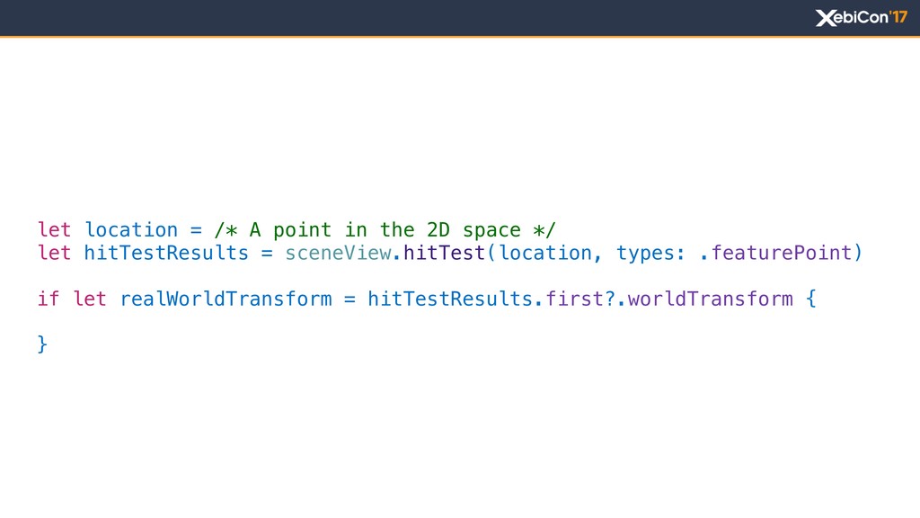920x518 pixels.
Task: Click 'hitTestResults' in the if-let line
Action: (450, 299)
